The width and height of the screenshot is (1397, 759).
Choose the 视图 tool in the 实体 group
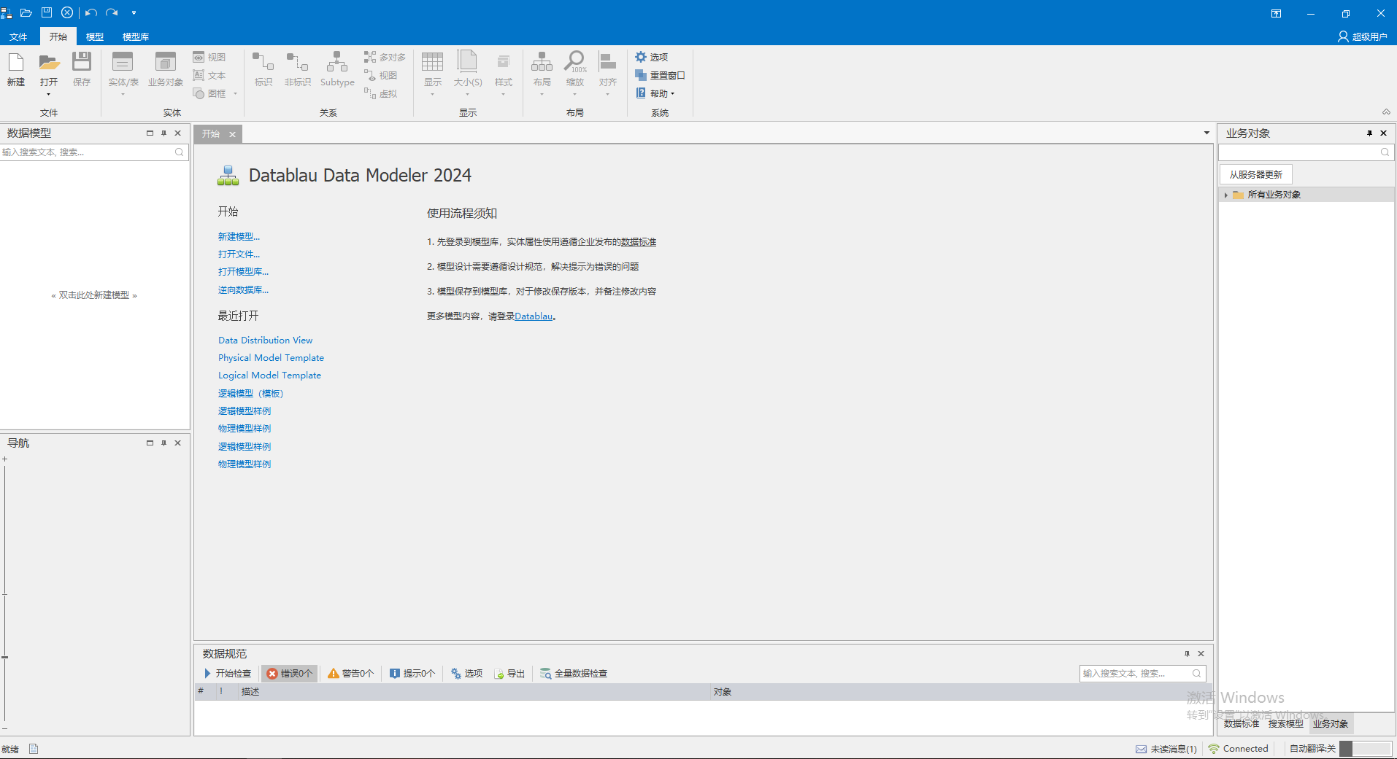(209, 57)
